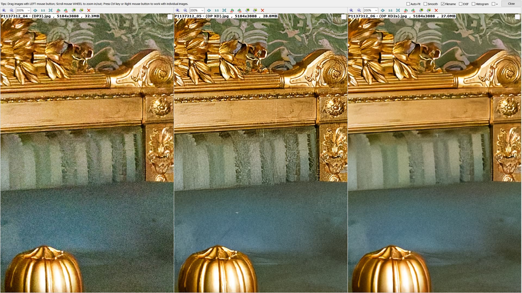Screen dimensions: 522x293
Task: Rotate the DP3 image left
Action: coord(58,10)
